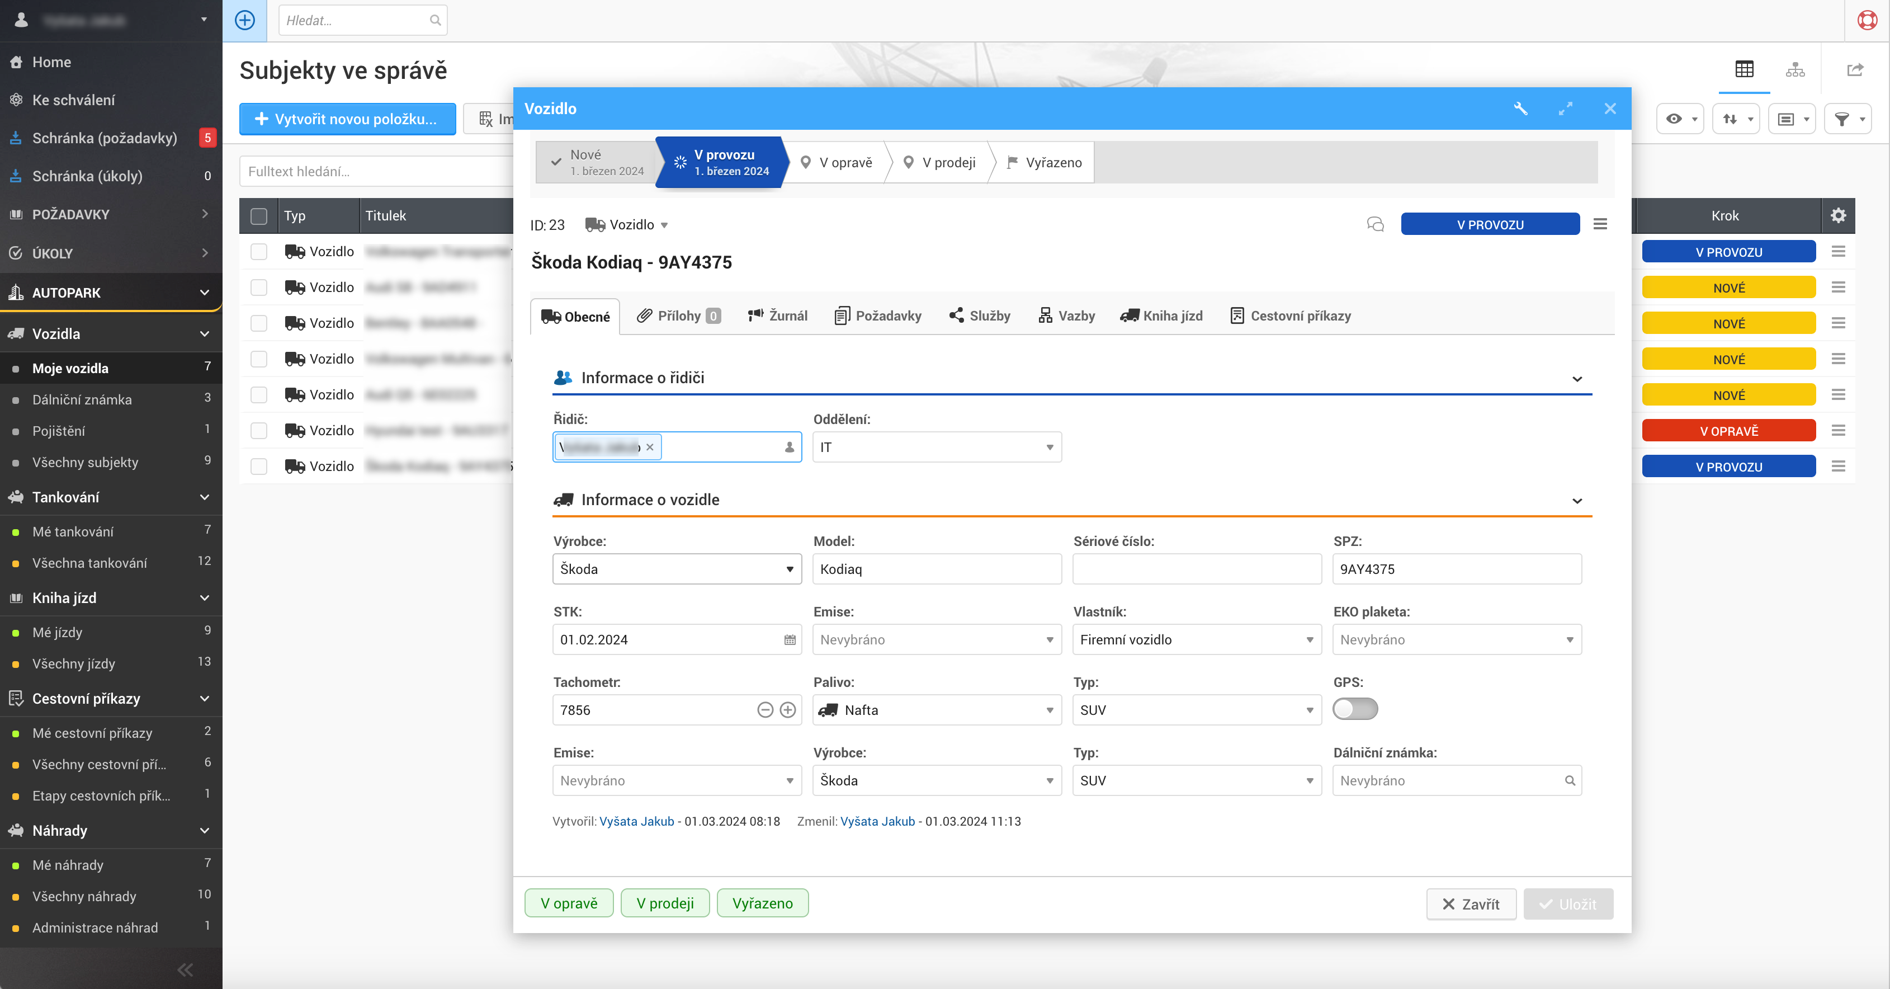Open the Palivo dropdown showing Nafta

936,710
